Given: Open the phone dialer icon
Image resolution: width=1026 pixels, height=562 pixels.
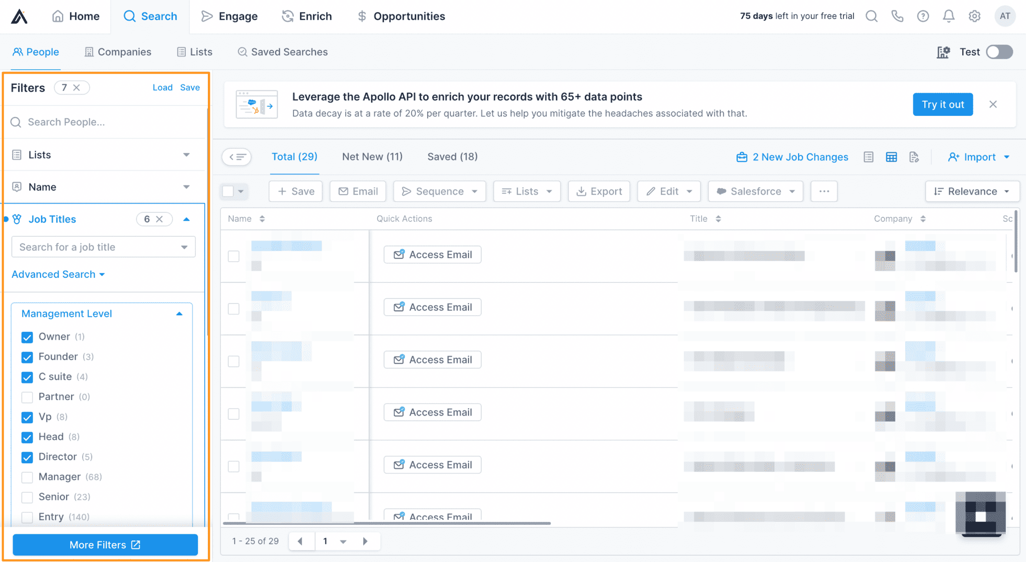Looking at the screenshot, I should 897,16.
